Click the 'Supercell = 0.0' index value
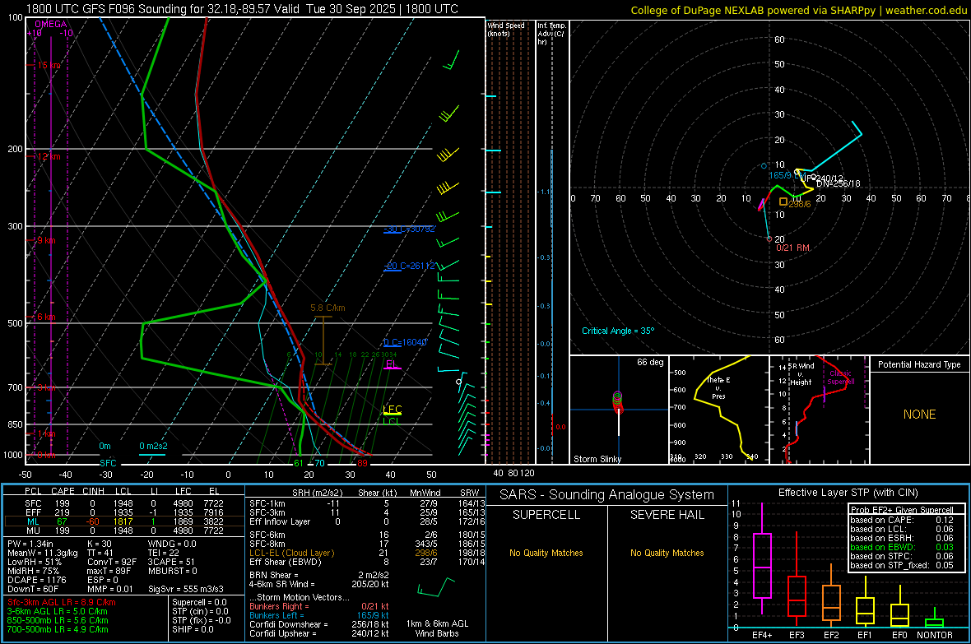The width and height of the screenshot is (971, 644). pyautogui.click(x=199, y=602)
